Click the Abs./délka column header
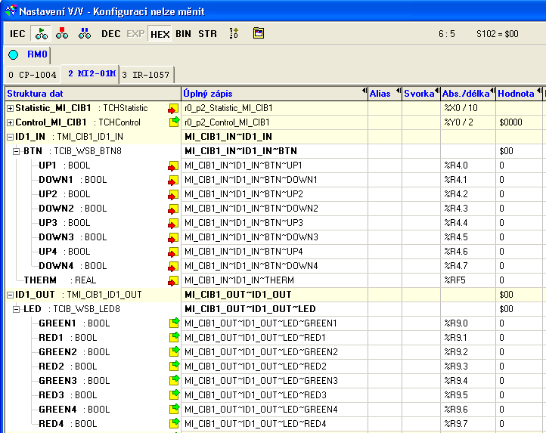Screen dimensions: 546x433 coord(468,94)
